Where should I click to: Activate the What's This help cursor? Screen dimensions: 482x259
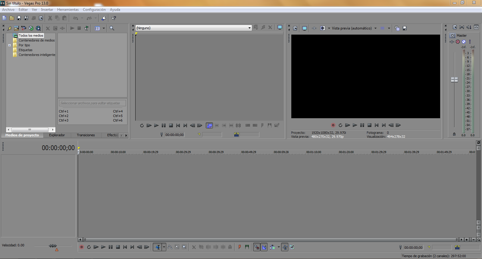pos(114,18)
